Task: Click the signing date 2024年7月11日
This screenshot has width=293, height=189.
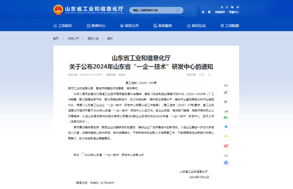Action: pos(199,177)
